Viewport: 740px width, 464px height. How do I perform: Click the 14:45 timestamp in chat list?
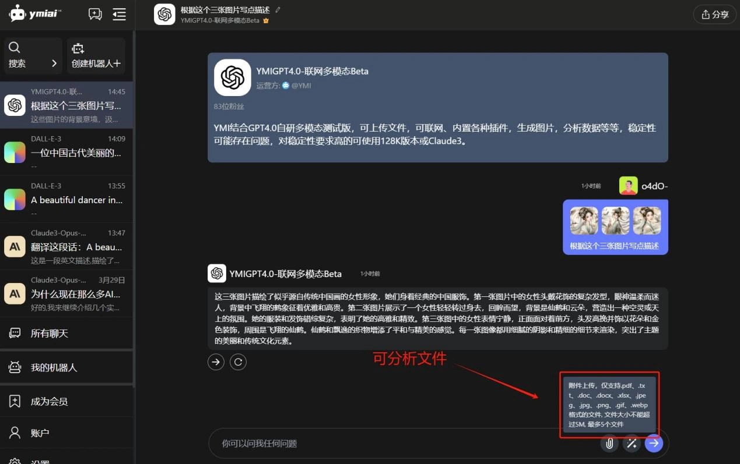pyautogui.click(x=117, y=92)
